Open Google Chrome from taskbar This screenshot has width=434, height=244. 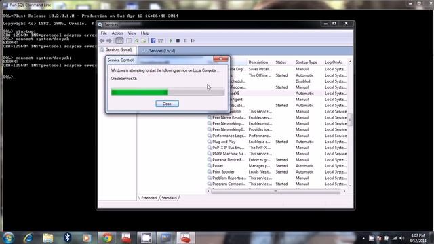pyautogui.click(x=107, y=238)
